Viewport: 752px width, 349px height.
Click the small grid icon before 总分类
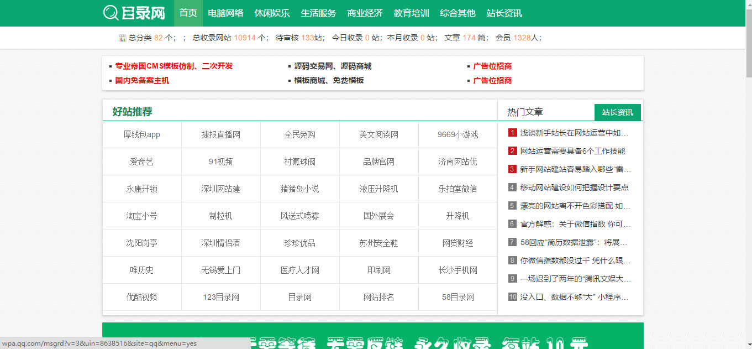click(122, 37)
